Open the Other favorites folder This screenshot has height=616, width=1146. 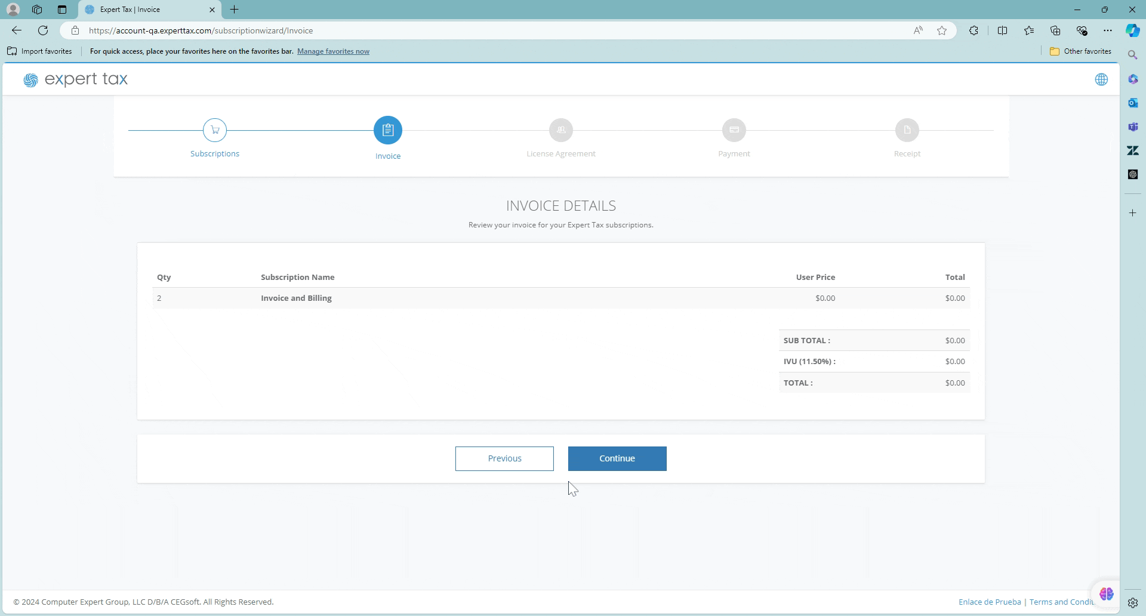pyautogui.click(x=1080, y=51)
